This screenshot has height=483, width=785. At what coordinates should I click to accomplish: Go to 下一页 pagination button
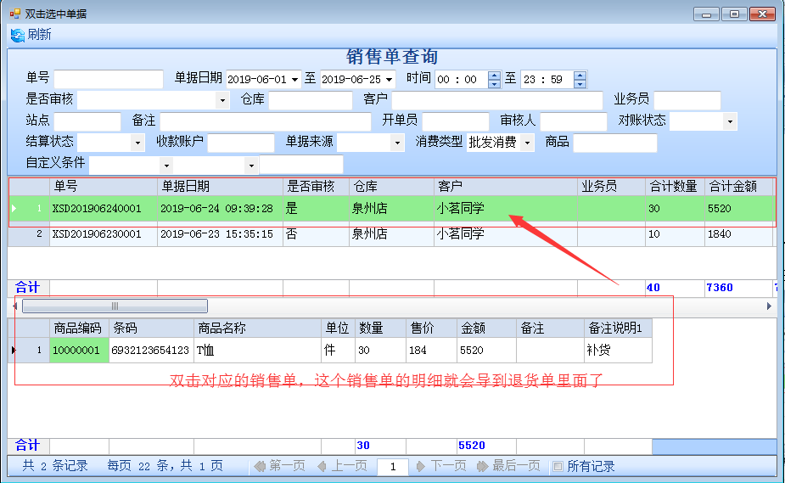[441, 467]
